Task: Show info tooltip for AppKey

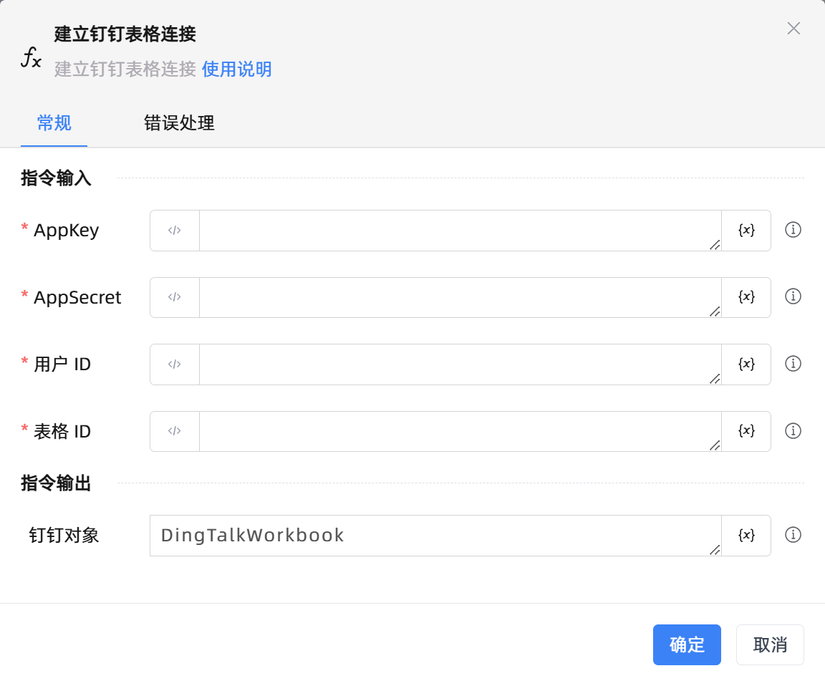Action: 793,230
